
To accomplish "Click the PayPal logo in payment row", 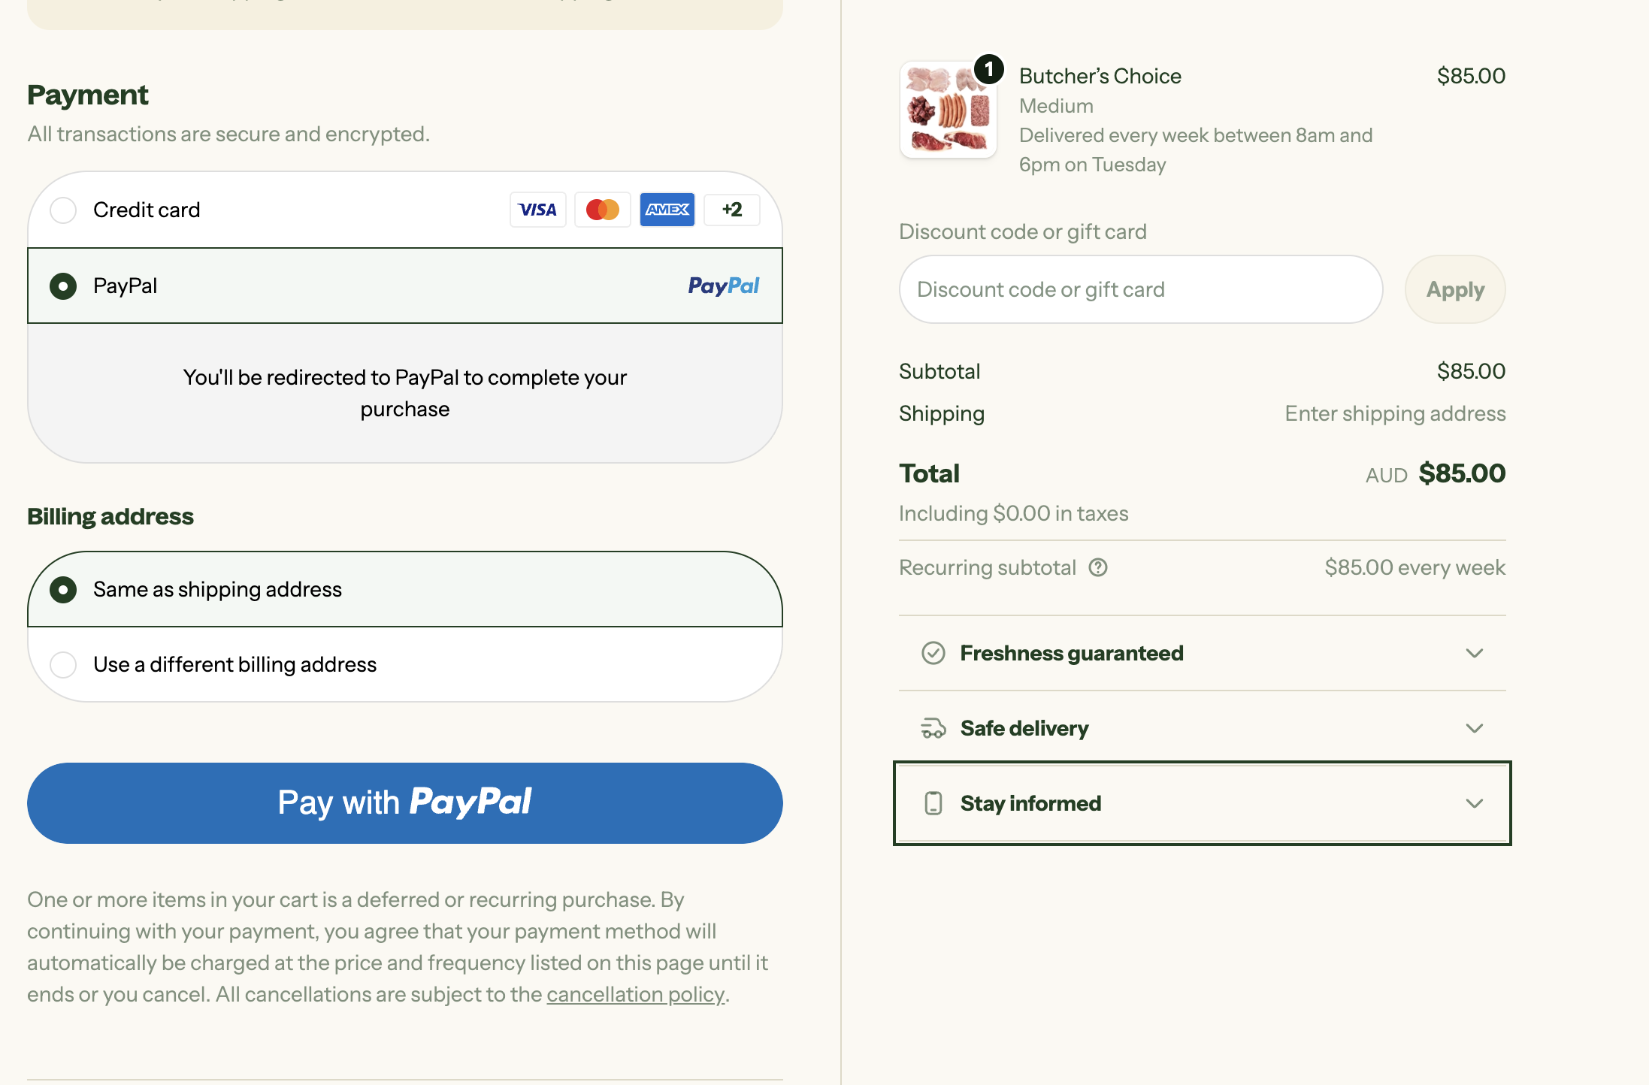I will 723,286.
